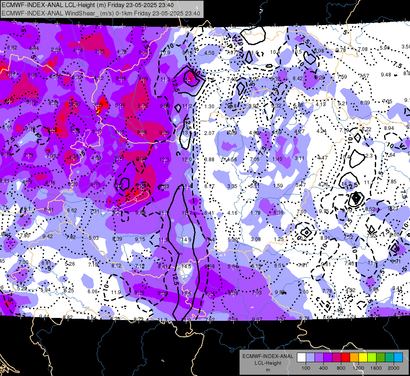The height and width of the screenshot is (376, 410).
Task: Click the legend label 2000
Action: coord(394,368)
